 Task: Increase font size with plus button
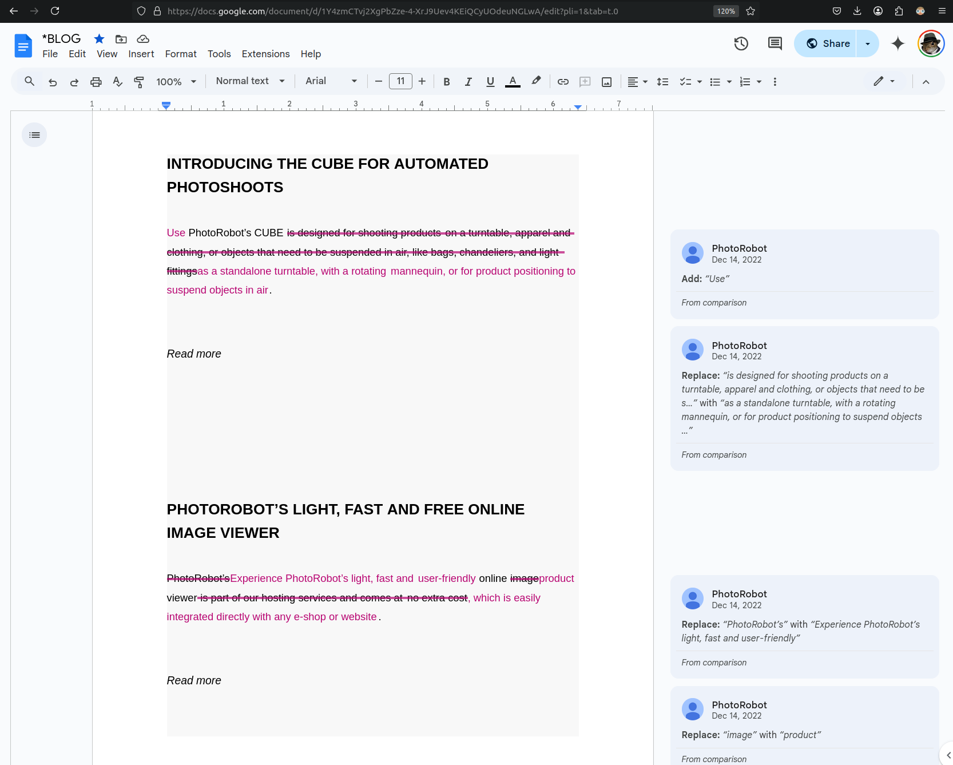[422, 81]
